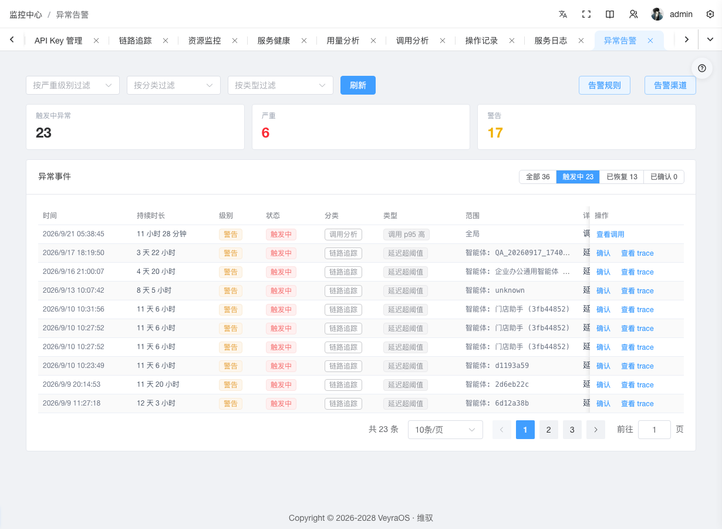This screenshot has height=529, width=722.
Task: Open 告警渠道 settings
Action: click(x=670, y=85)
